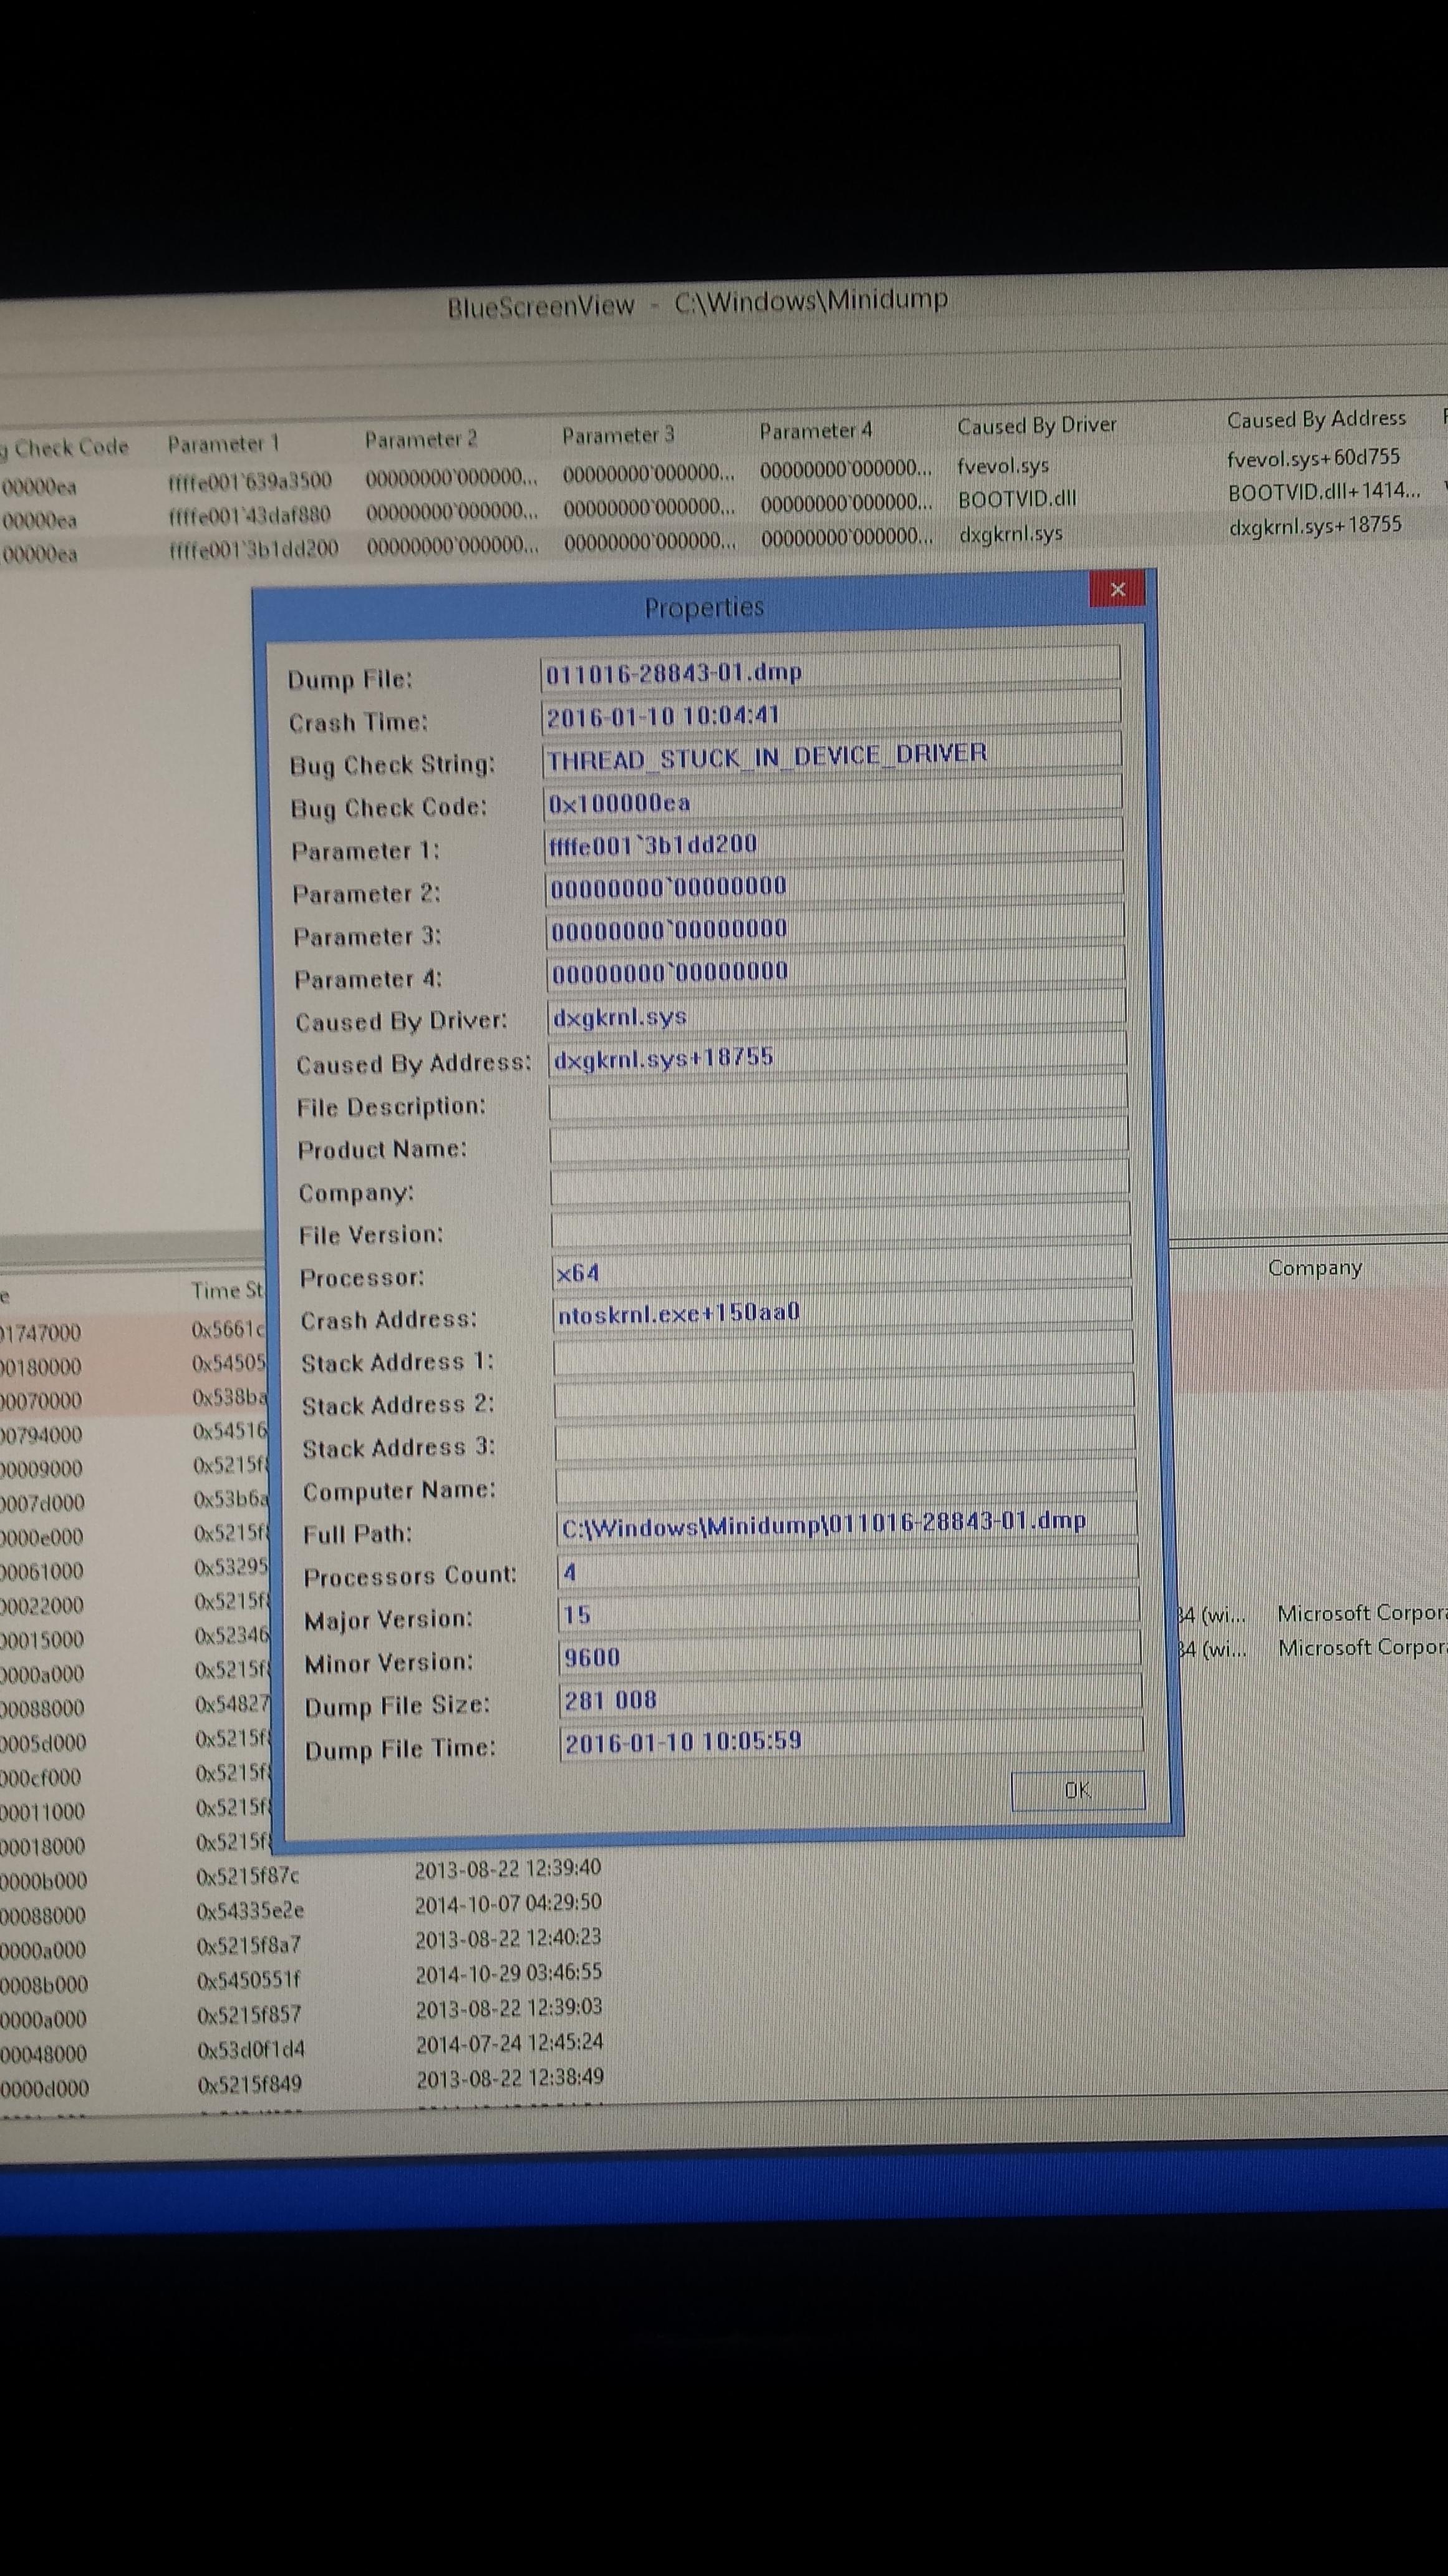The width and height of the screenshot is (1448, 2576).
Task: Select the Bug Check String field THREAD_STUCK_IN_DEVICE_DRIVER
Action: coord(831,755)
